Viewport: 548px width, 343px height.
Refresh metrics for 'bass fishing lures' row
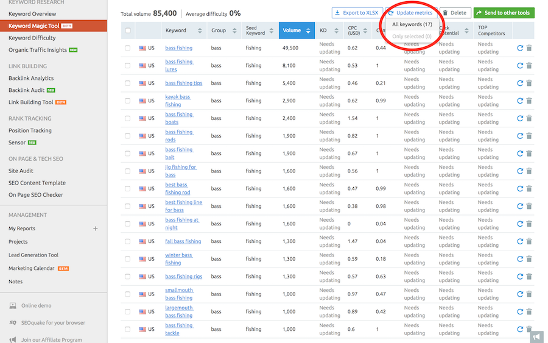tap(520, 65)
